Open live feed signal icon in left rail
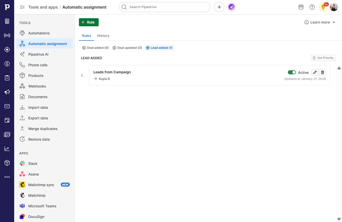This screenshot has width=342, height=222. click(7, 35)
